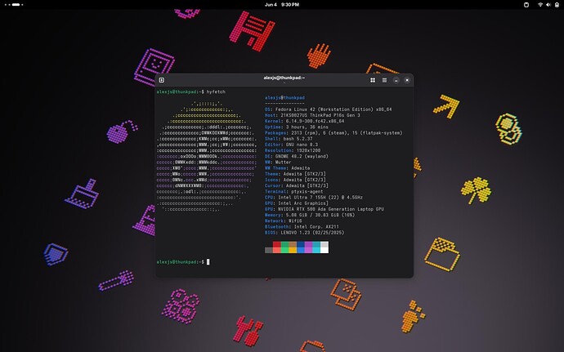Viewport: 564px width, 352px height.
Task: Click the GPU: Intel Arc Graphics line
Action: pos(297,203)
